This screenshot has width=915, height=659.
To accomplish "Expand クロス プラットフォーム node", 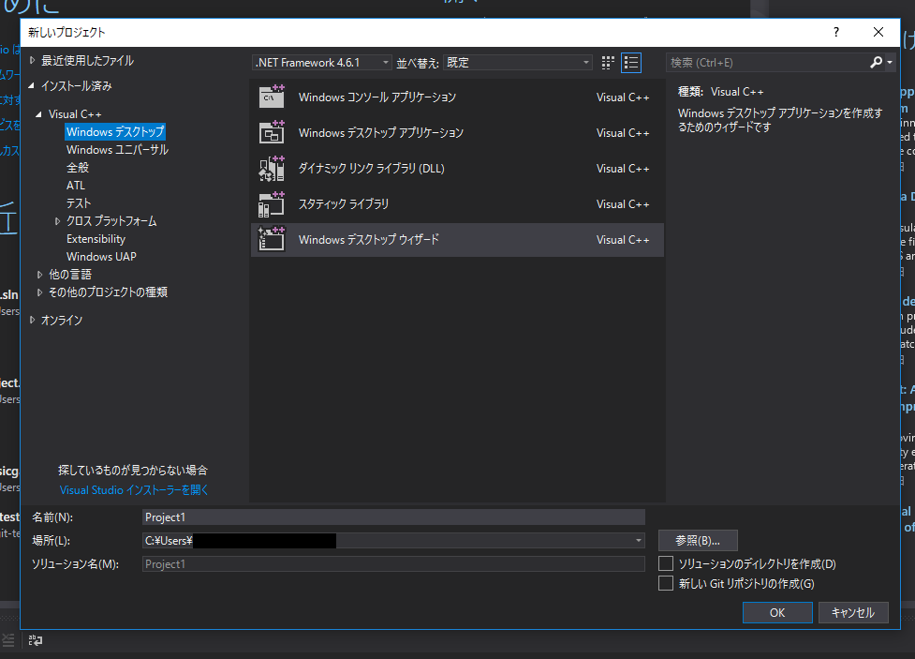I will (57, 221).
